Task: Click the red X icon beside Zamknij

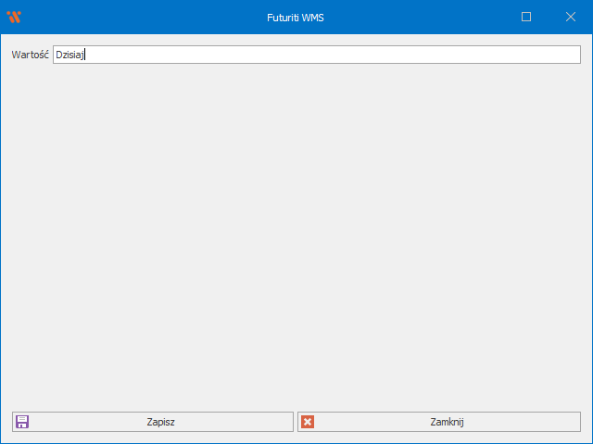Action: tap(308, 422)
